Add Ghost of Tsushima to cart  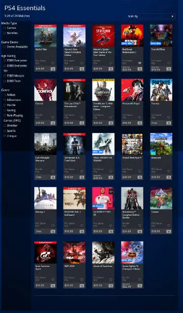(111, 286)
